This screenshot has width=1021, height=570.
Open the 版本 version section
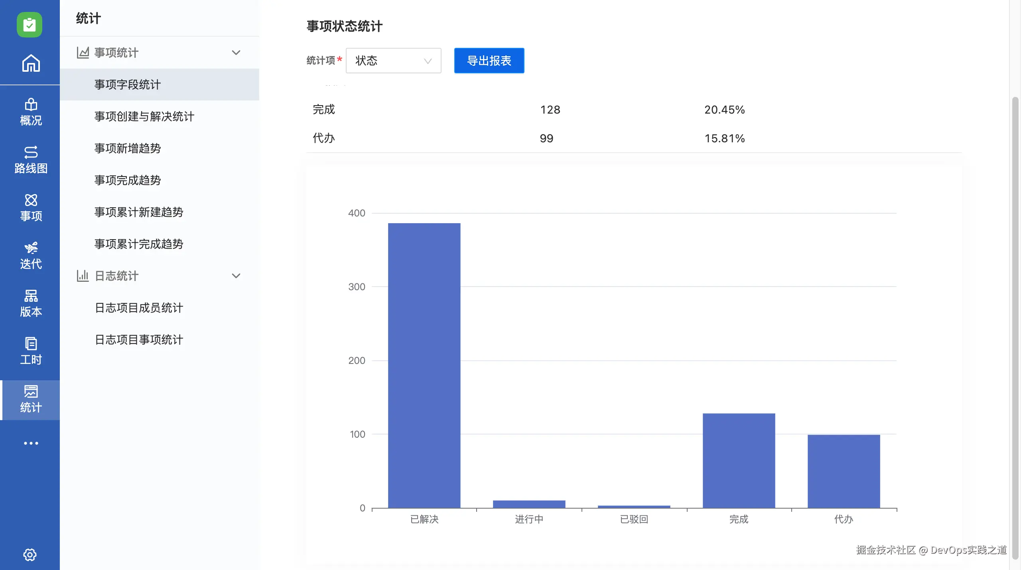click(x=31, y=303)
